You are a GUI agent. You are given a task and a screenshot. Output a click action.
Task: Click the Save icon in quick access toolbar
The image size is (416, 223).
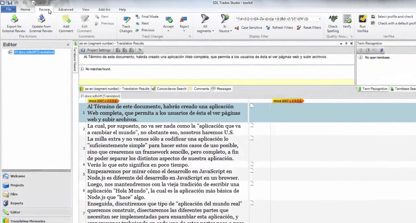pyautogui.click(x=10, y=3)
